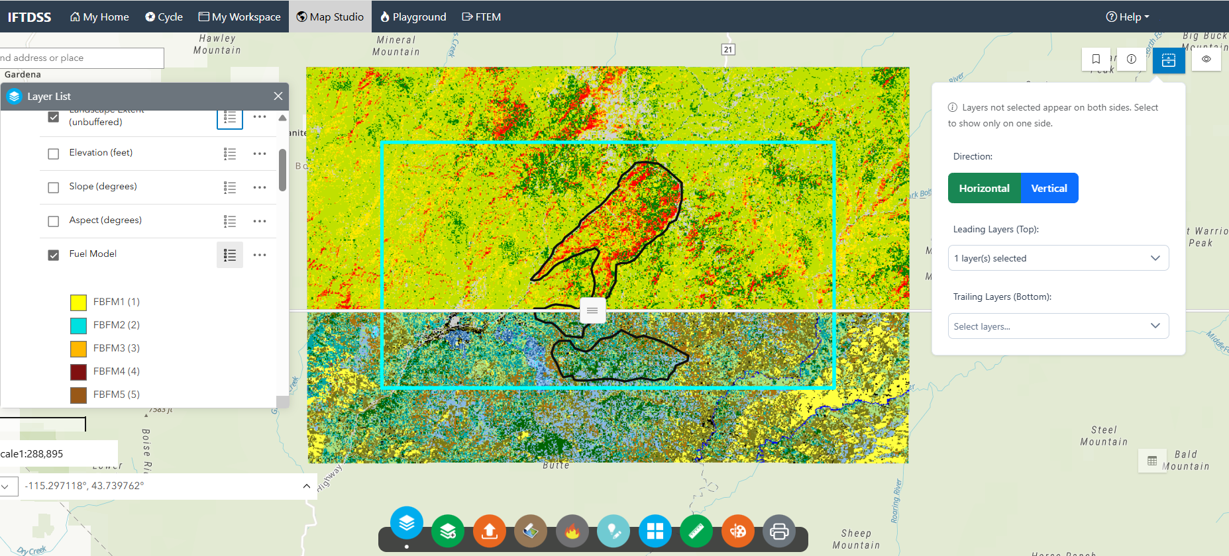Open the Layer List widget in the bottom toolbar
Screen dimensions: 1229x556
click(x=407, y=523)
